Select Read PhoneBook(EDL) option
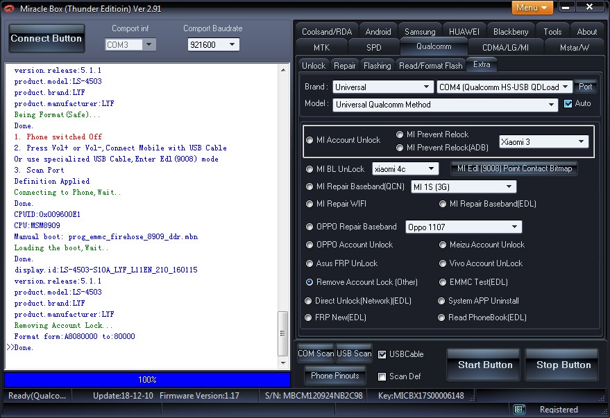Viewport: 610px width, 418px height. [x=441, y=317]
